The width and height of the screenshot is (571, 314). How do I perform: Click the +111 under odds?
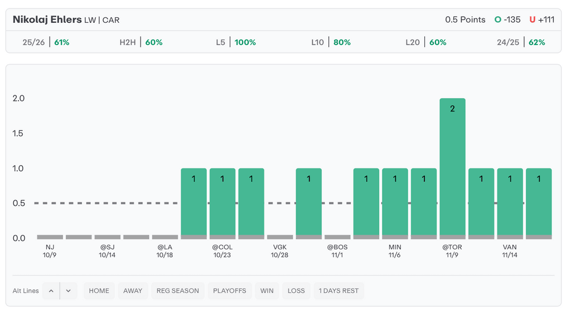[x=546, y=20]
